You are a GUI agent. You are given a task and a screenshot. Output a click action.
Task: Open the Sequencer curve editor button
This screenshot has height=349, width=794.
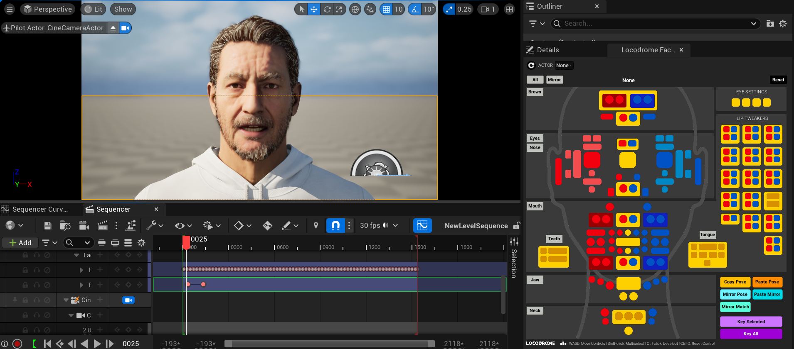(422, 225)
